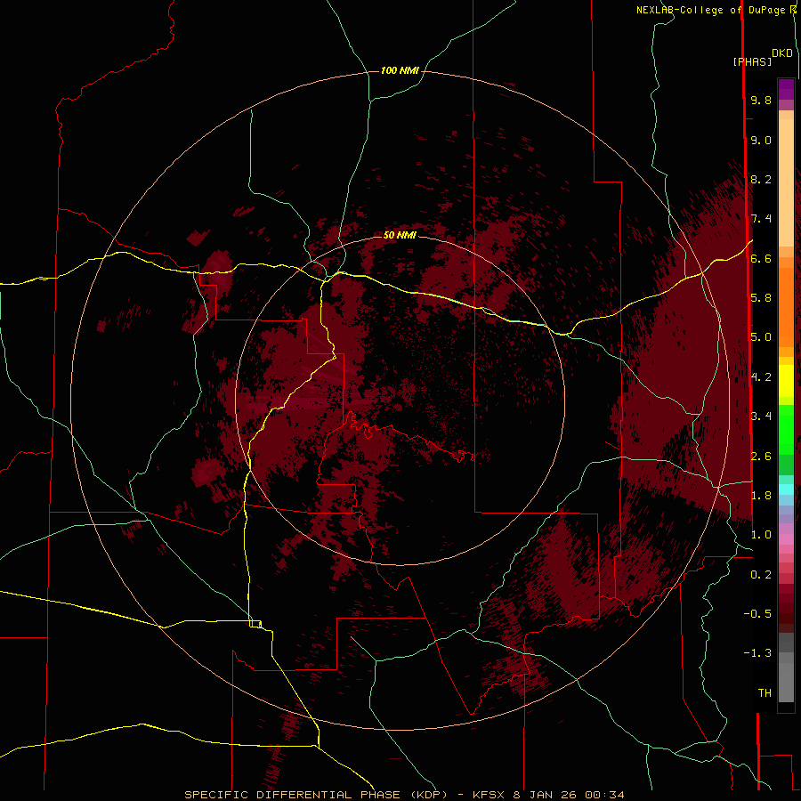Viewport: 801px width, 801px height.
Task: Click the 50 NMI range ring label
Action: (400, 235)
